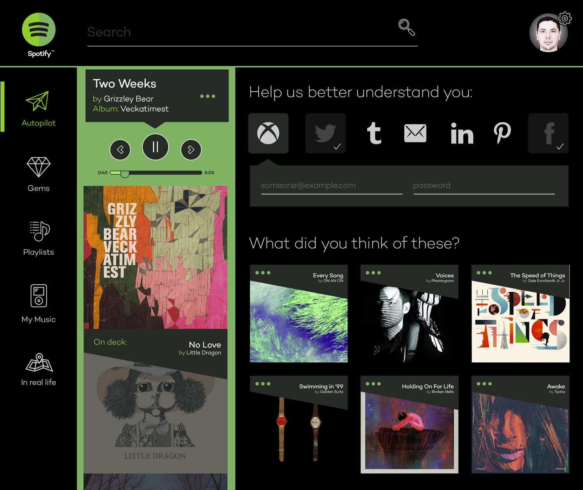Image resolution: width=583 pixels, height=490 pixels.
Task: Click the Veckatimest album cover
Action: (155, 257)
